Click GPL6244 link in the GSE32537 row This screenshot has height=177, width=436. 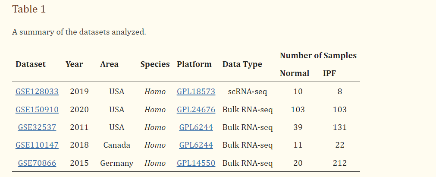(196, 127)
